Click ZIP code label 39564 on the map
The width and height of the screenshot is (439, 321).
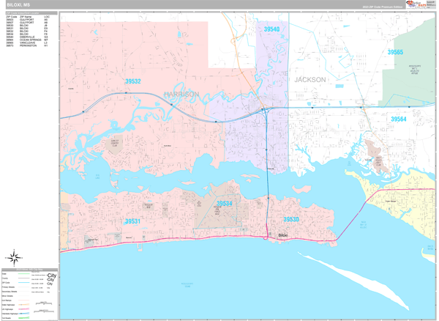(x=399, y=119)
